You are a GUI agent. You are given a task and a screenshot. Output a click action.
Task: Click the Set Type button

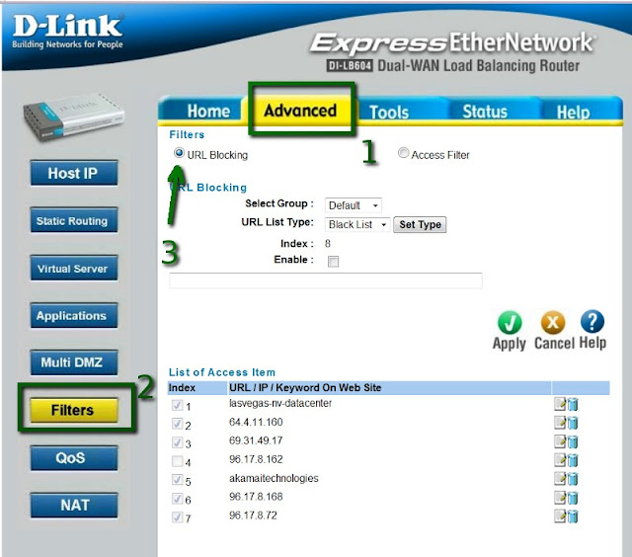(420, 224)
